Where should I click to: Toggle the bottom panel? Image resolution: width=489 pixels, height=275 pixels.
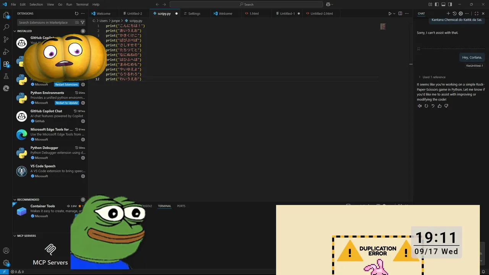point(444,4)
